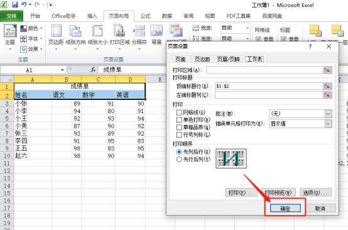The height and width of the screenshot is (230, 348).
Task: Switch to the 页面 tab in dialog
Action: click(180, 59)
